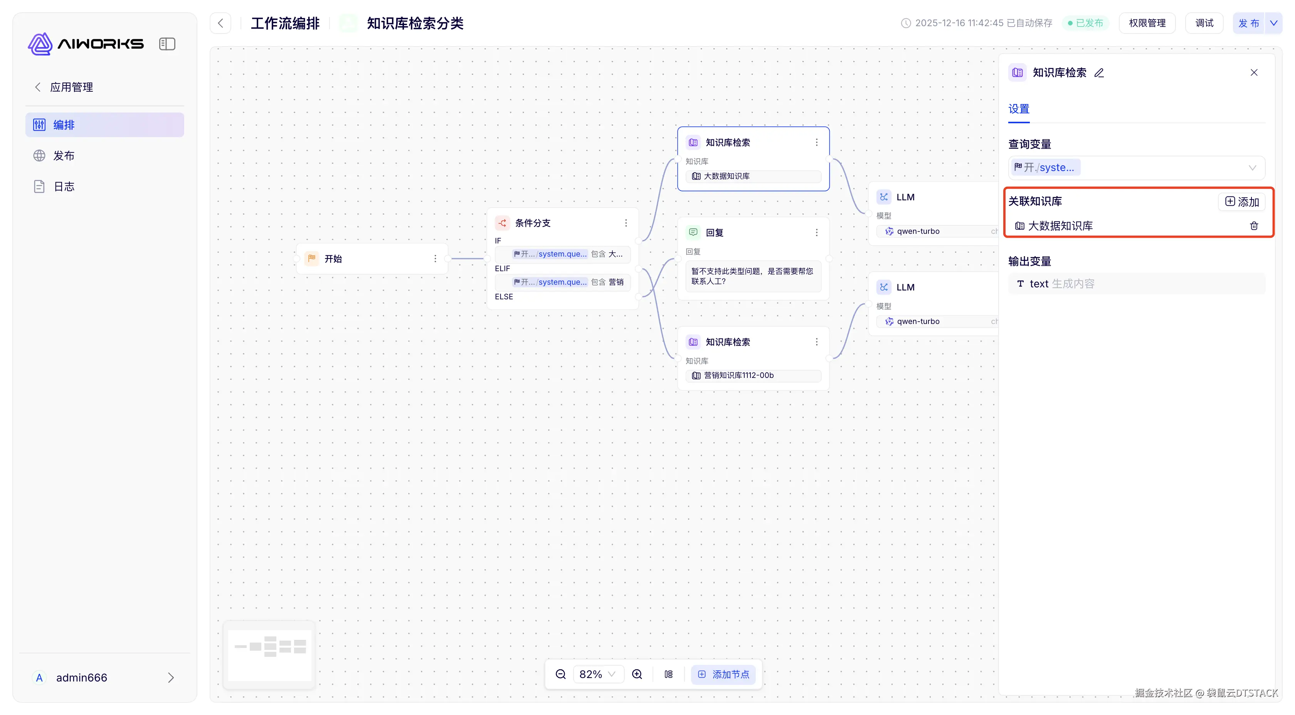Collapse the sidebar with panel icon
The height and width of the screenshot is (715, 1295).
pyautogui.click(x=167, y=44)
